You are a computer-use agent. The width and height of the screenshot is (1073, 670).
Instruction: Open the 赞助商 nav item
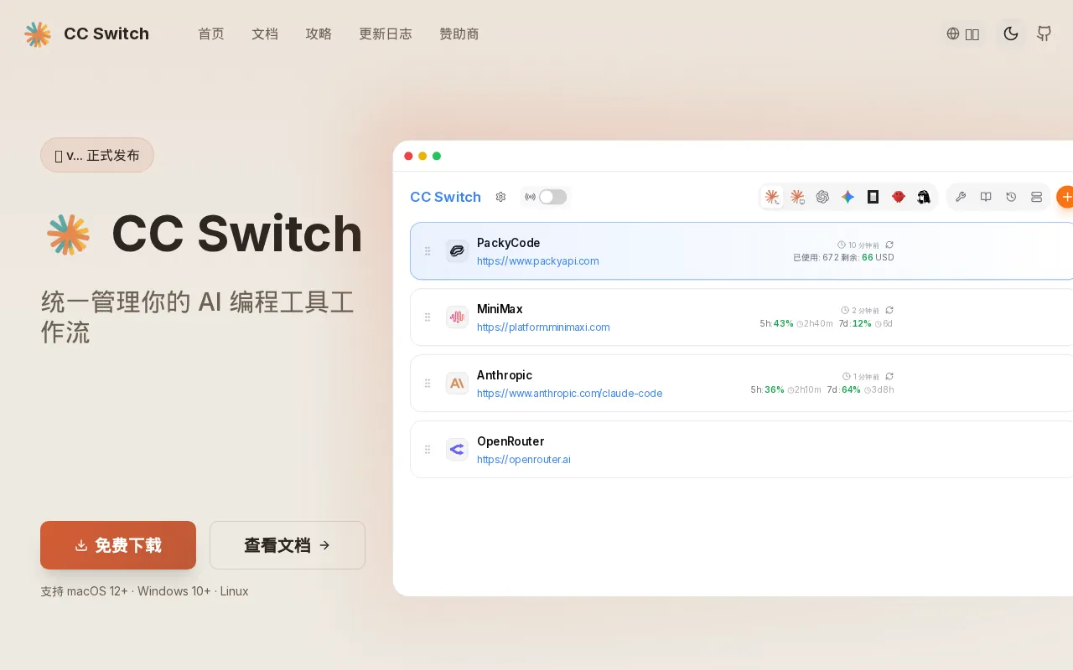pyautogui.click(x=459, y=34)
